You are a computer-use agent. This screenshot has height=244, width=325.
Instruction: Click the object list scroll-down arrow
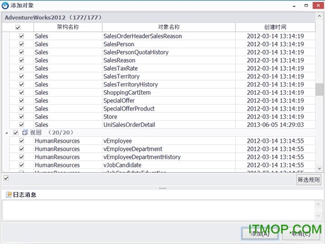tap(319, 169)
